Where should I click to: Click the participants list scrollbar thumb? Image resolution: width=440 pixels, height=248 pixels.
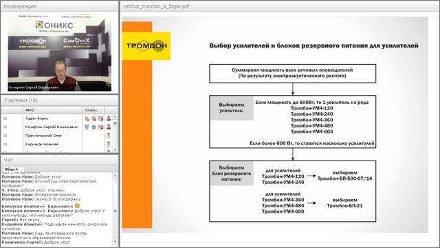click(115, 123)
